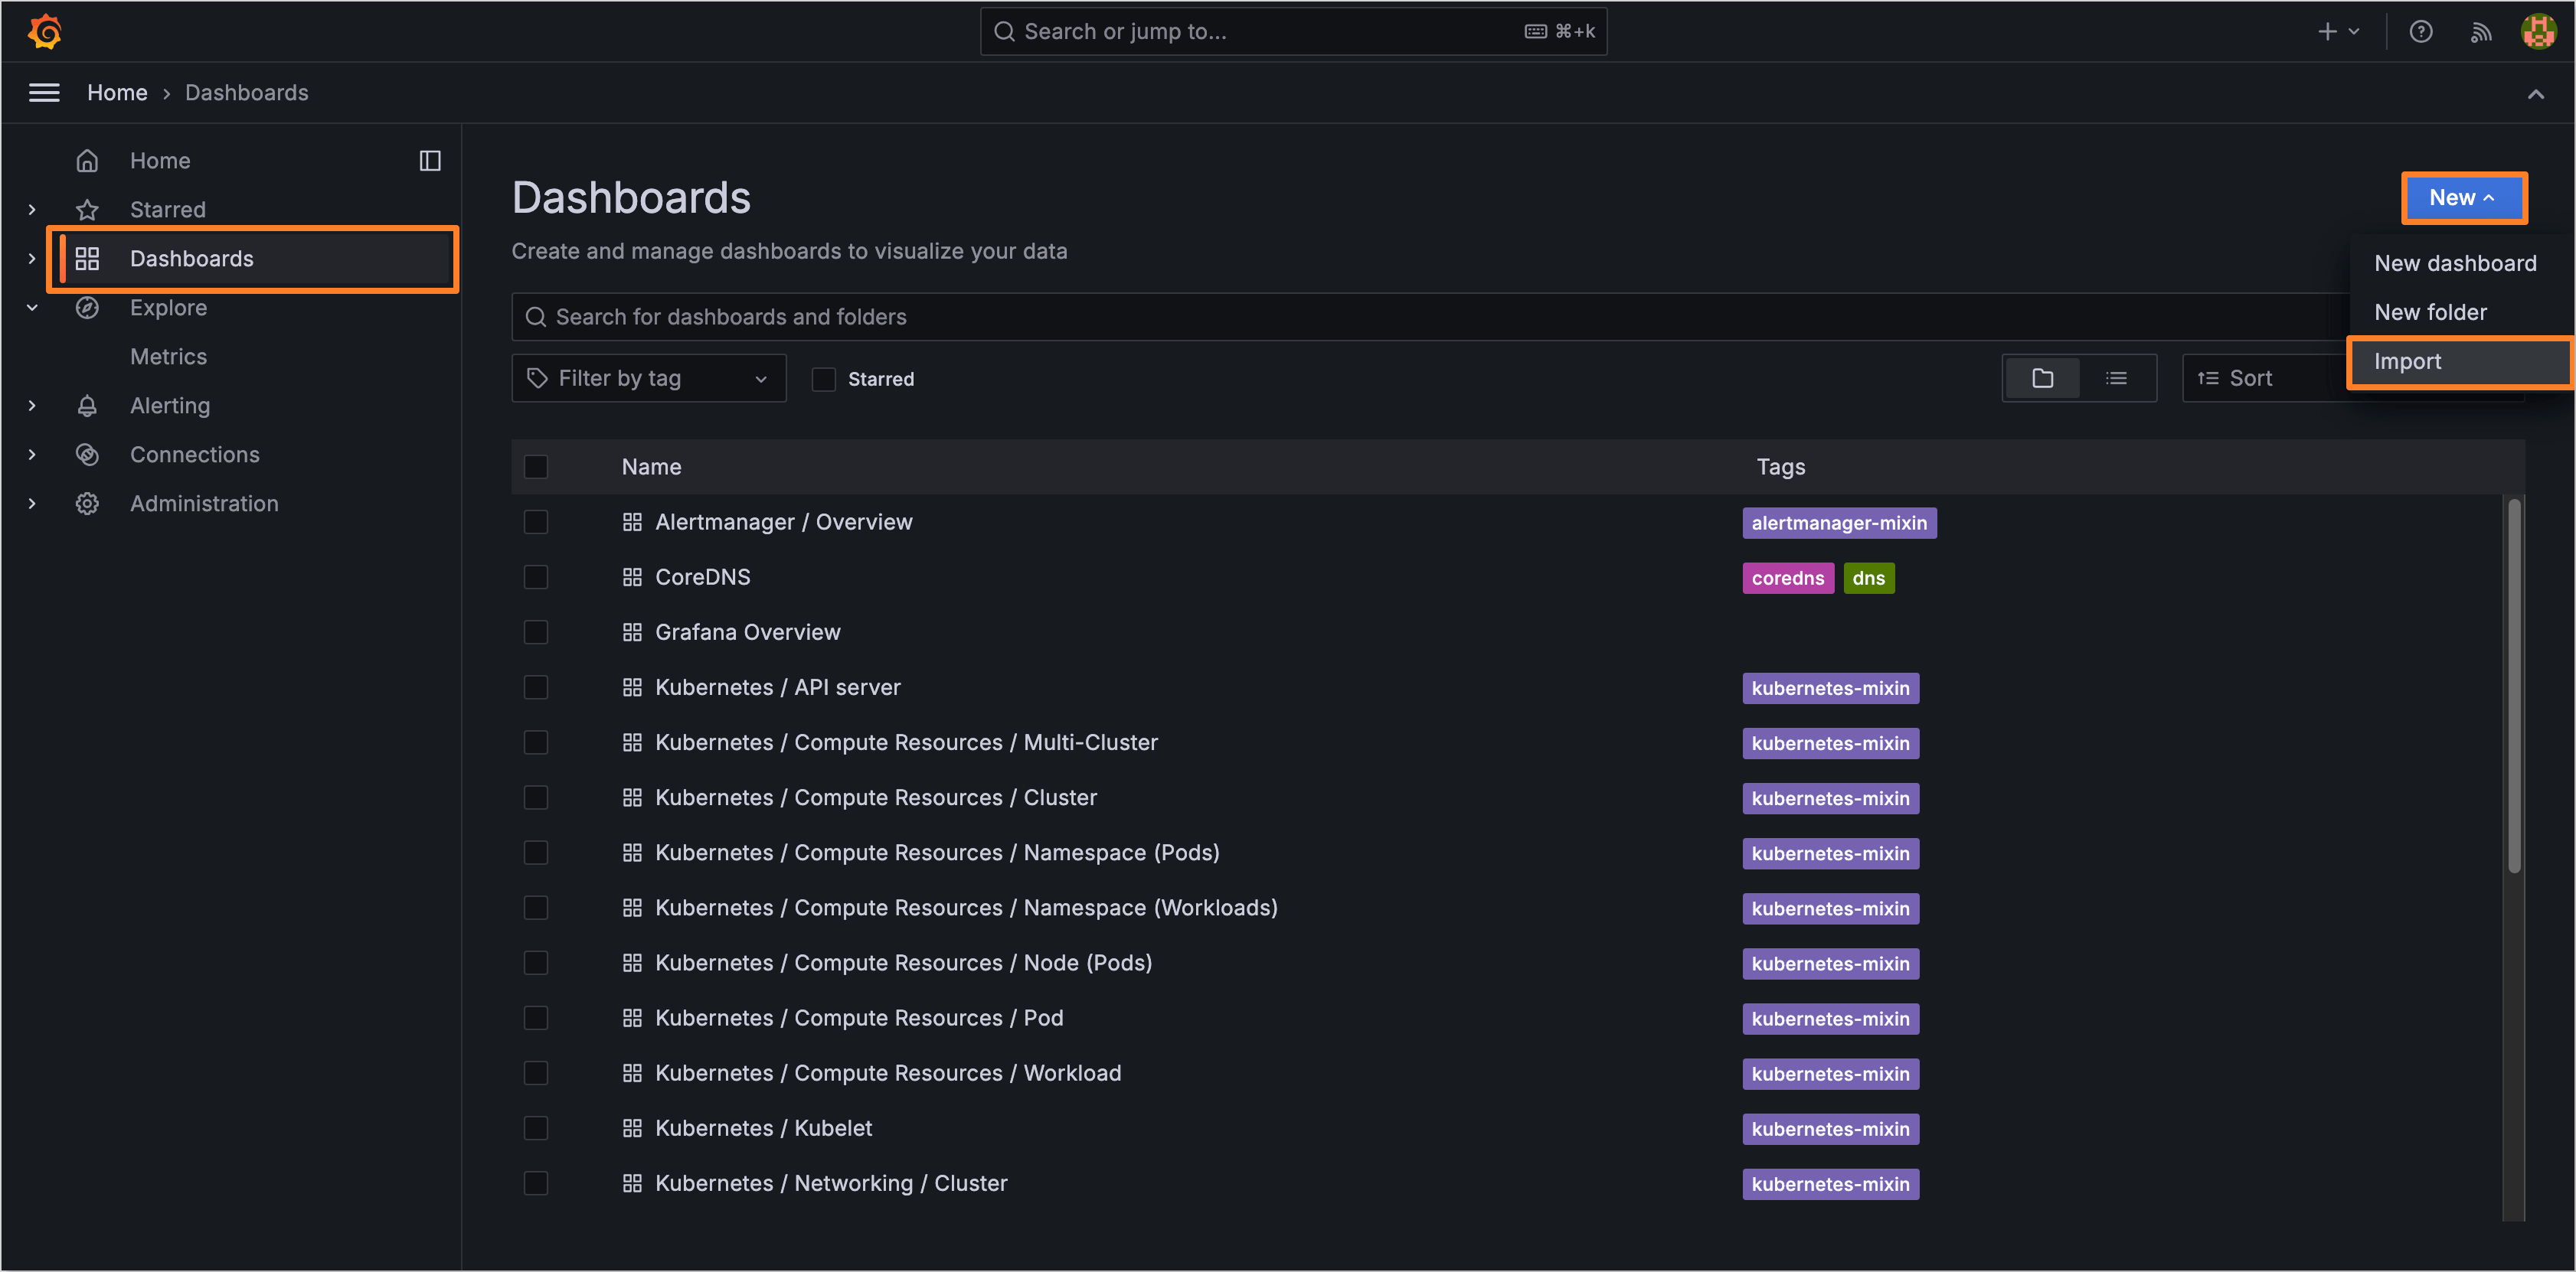This screenshot has width=2576, height=1272.
Task: Click the Administration gear icon
Action: tap(87, 503)
